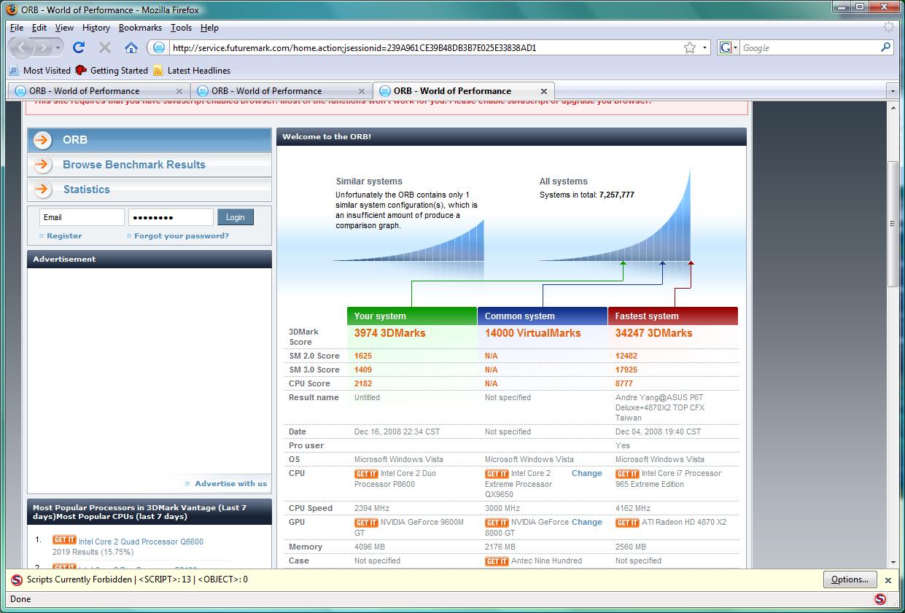The height and width of the screenshot is (613, 905).
Task: Open the Tools menu
Action: tap(181, 28)
